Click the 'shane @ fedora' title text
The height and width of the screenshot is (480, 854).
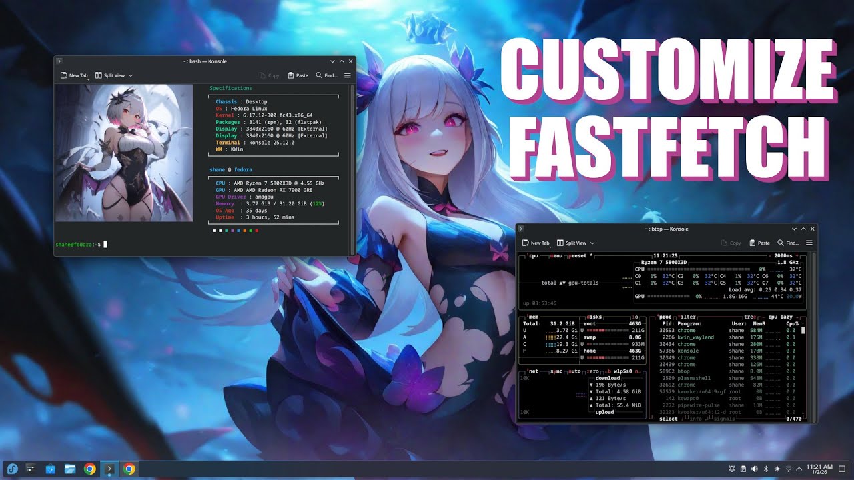pyautogui.click(x=231, y=170)
